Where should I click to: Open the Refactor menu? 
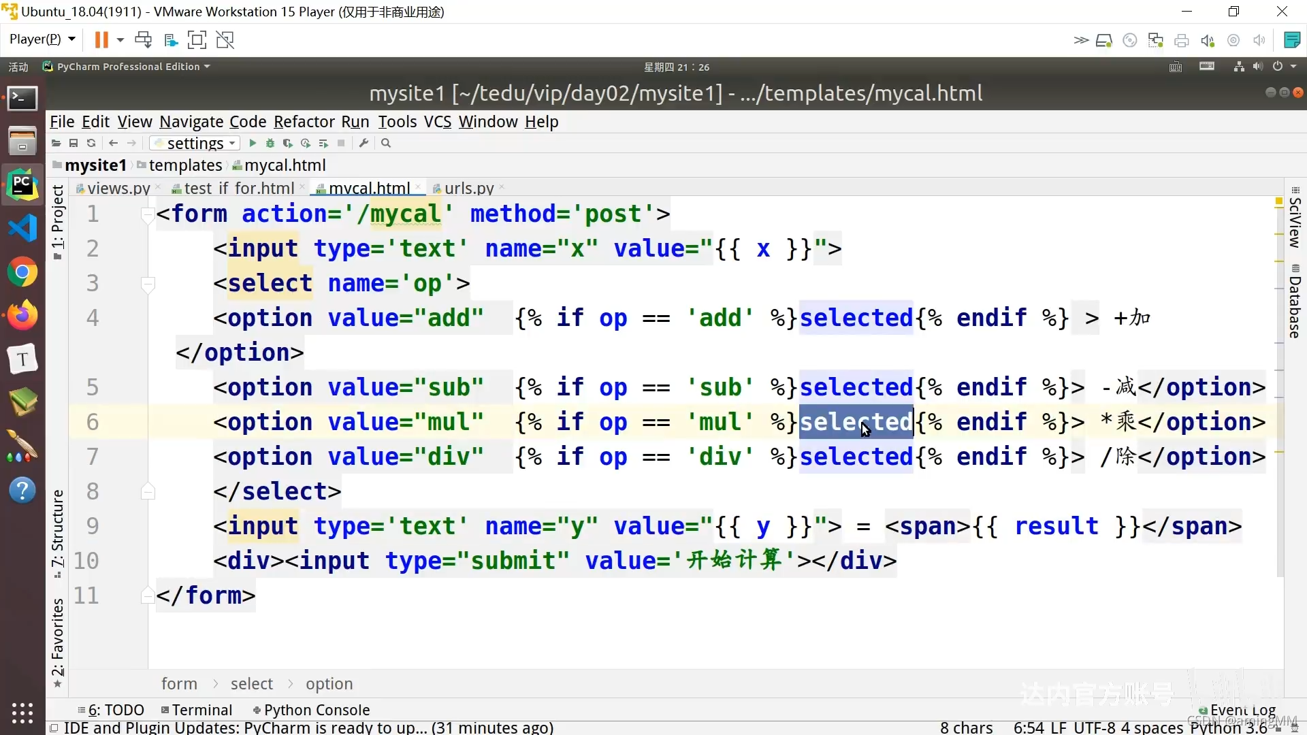coord(304,122)
